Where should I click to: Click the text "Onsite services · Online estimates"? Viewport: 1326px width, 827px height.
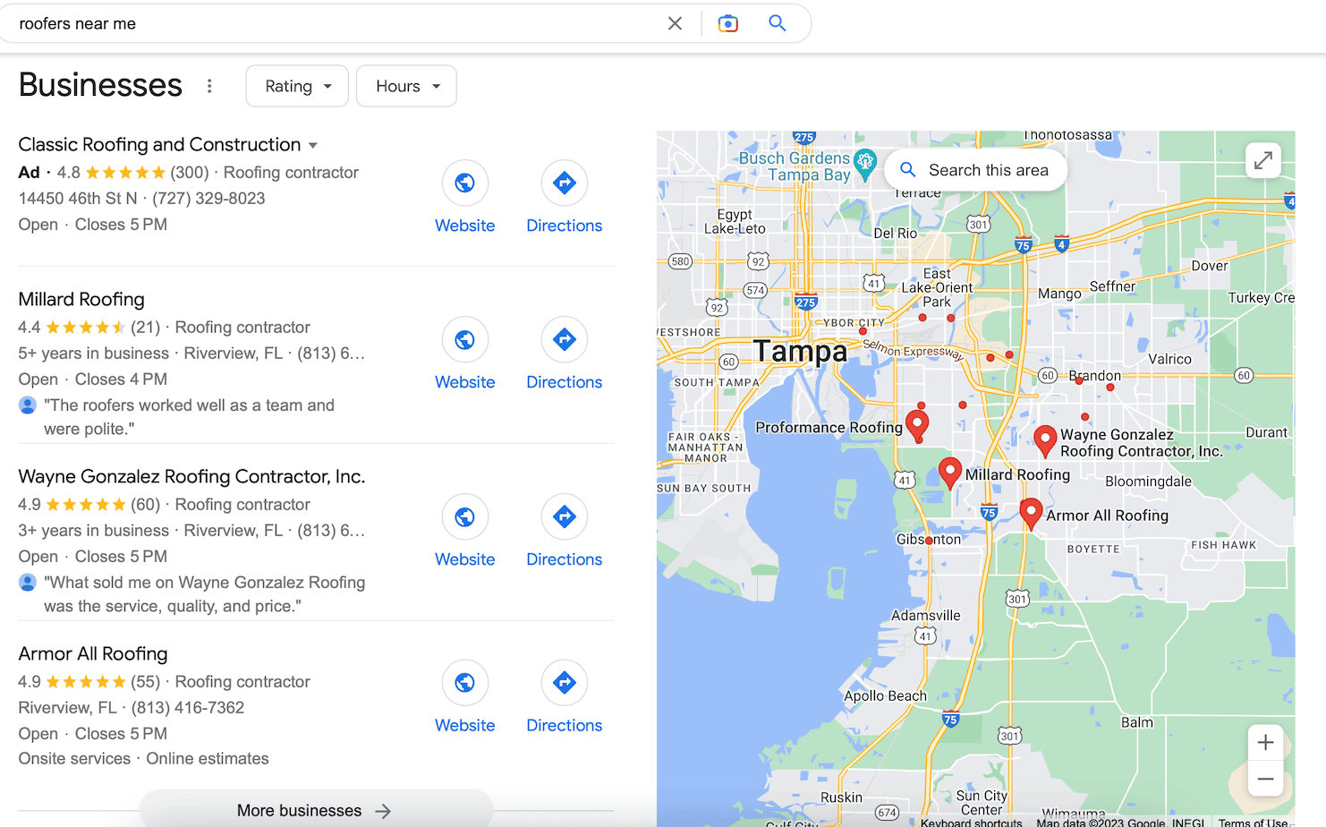[143, 758]
